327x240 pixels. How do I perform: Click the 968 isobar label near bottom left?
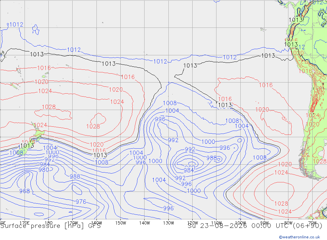tap(25, 191)
